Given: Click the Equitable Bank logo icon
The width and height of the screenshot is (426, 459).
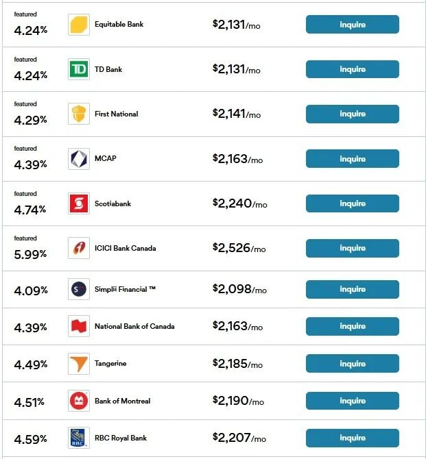Looking at the screenshot, I should tap(79, 25).
